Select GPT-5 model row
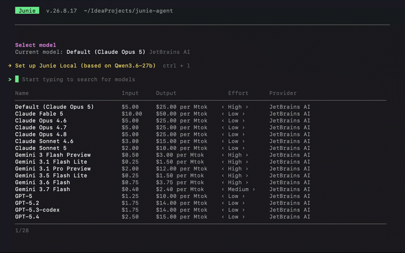 tap(162, 196)
